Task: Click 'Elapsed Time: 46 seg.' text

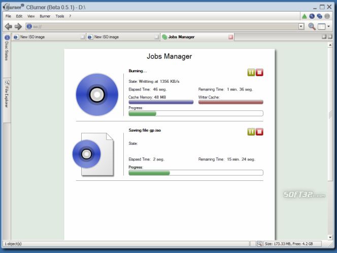Action: tap(148, 89)
